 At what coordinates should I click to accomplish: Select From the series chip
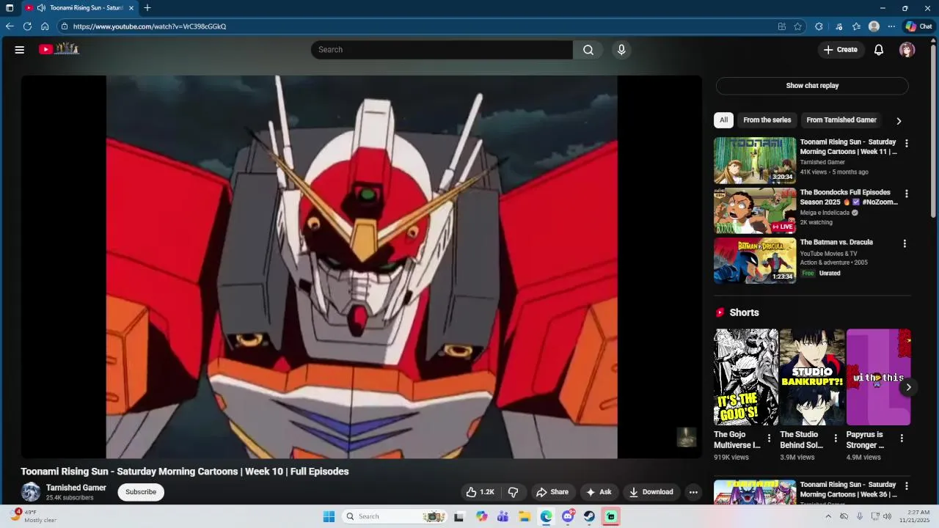(x=767, y=120)
